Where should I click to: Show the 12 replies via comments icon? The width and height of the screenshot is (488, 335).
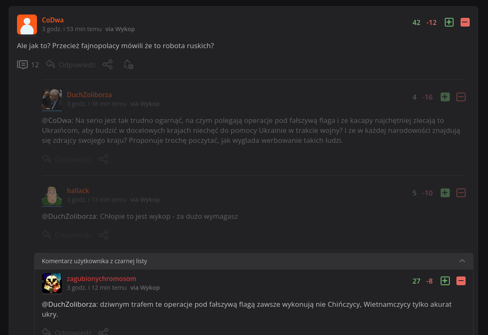click(x=23, y=65)
